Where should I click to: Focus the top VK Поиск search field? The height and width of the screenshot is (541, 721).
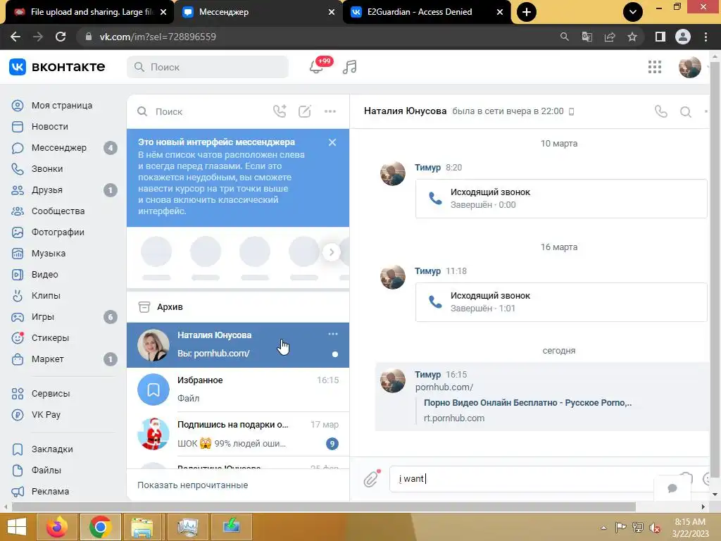[208, 67]
